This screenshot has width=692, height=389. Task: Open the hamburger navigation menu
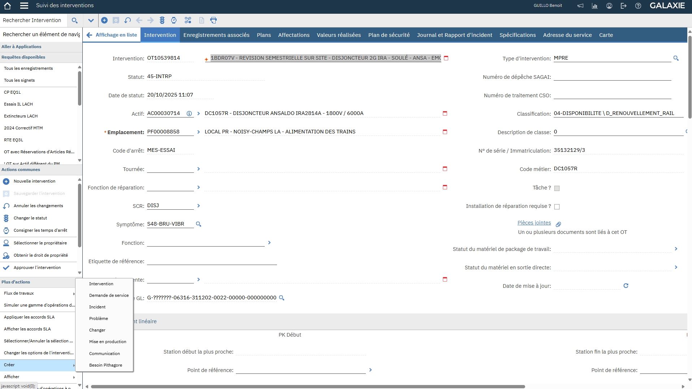[24, 6]
